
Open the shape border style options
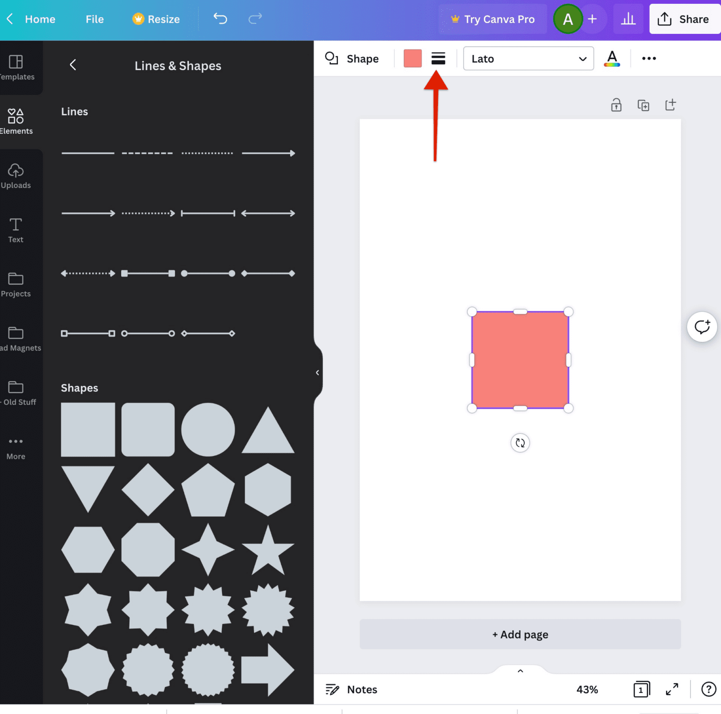438,58
